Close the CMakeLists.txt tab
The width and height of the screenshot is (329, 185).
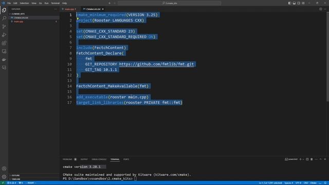tap(103, 9)
